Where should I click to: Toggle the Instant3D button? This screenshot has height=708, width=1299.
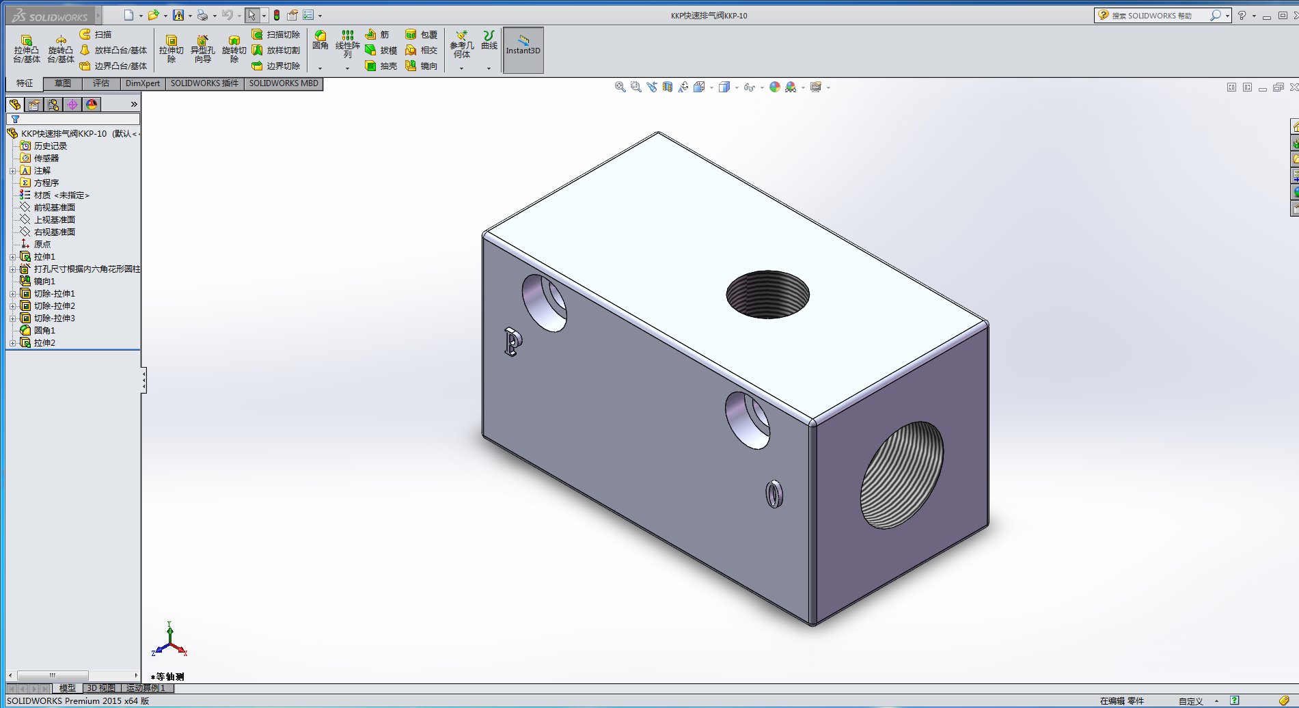[523, 50]
